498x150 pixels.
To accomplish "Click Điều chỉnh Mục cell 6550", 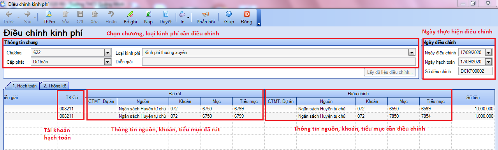I will pos(404,109).
